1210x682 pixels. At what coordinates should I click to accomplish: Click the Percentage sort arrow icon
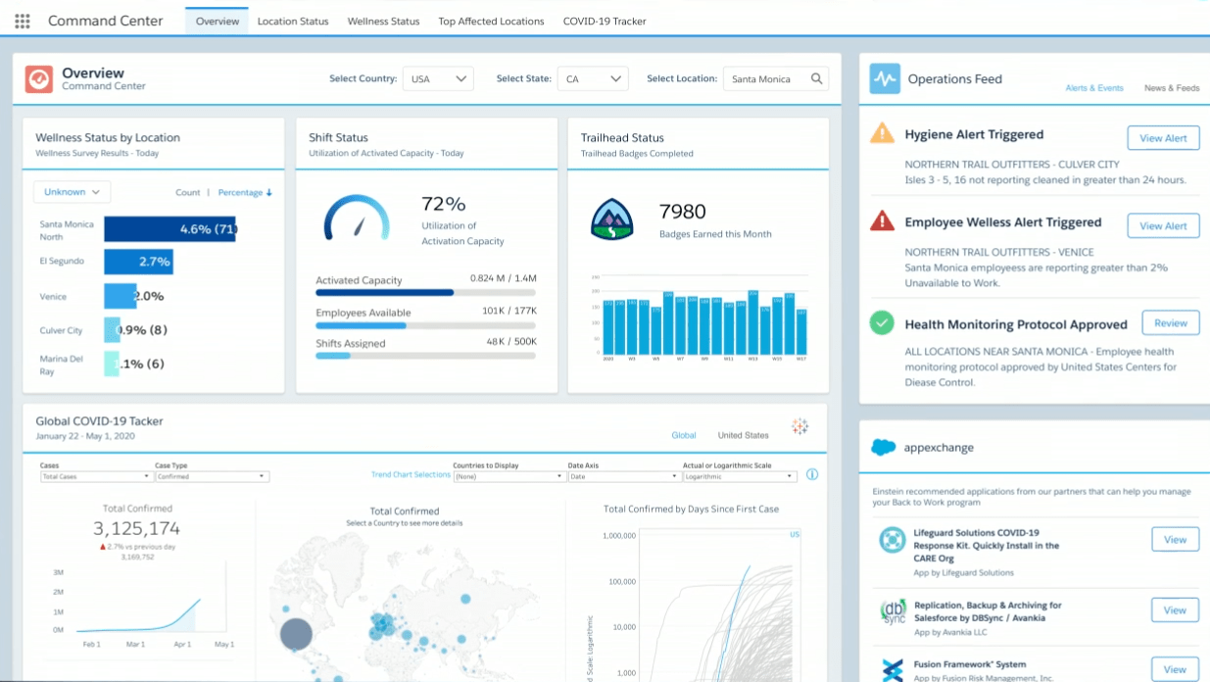(x=269, y=193)
